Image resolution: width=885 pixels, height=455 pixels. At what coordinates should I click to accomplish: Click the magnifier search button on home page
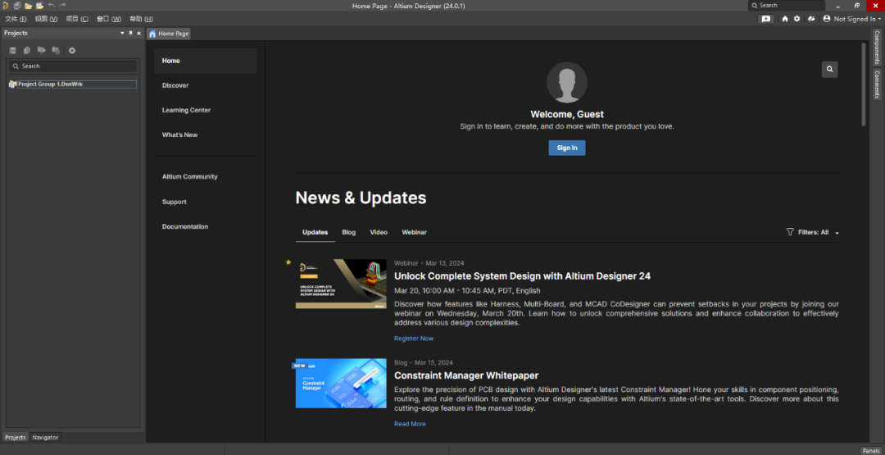coord(829,70)
